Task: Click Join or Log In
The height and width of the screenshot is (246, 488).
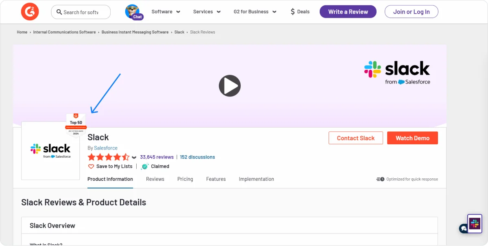Action: [x=411, y=12]
